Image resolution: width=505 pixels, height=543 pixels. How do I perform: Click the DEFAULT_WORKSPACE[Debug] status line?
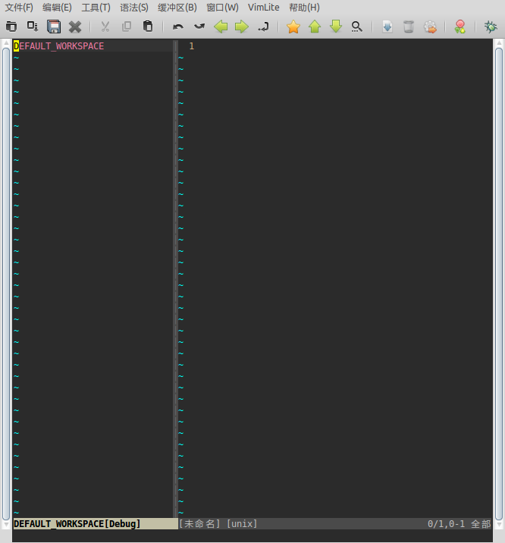click(96, 523)
